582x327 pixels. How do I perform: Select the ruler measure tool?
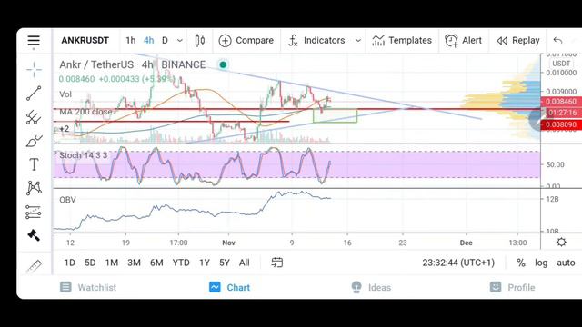click(x=34, y=266)
